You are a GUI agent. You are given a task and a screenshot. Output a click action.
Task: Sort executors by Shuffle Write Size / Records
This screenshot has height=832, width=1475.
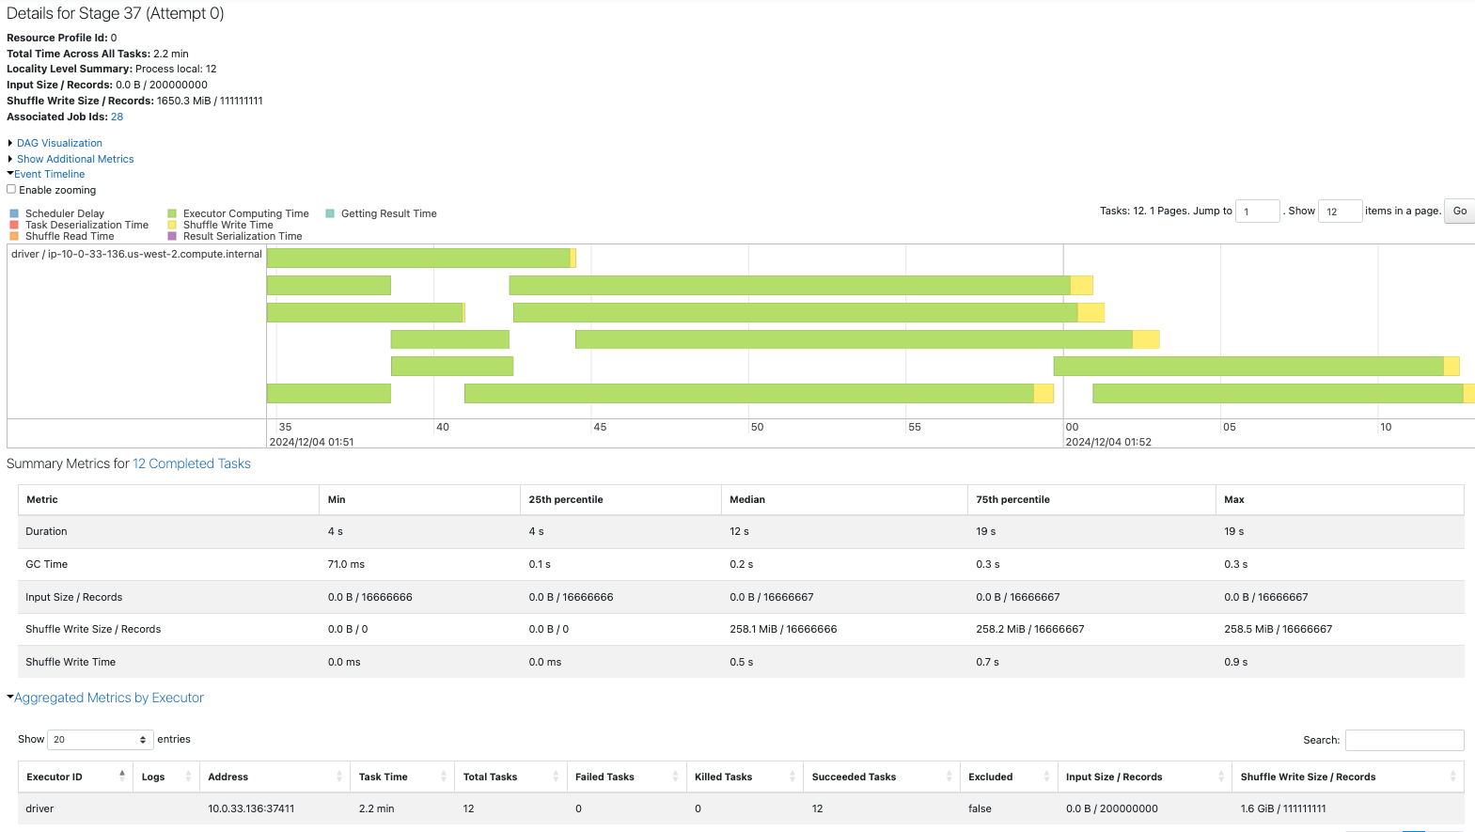[1348, 777]
